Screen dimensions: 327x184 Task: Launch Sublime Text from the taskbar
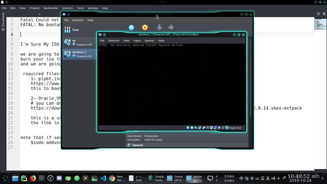(86, 178)
